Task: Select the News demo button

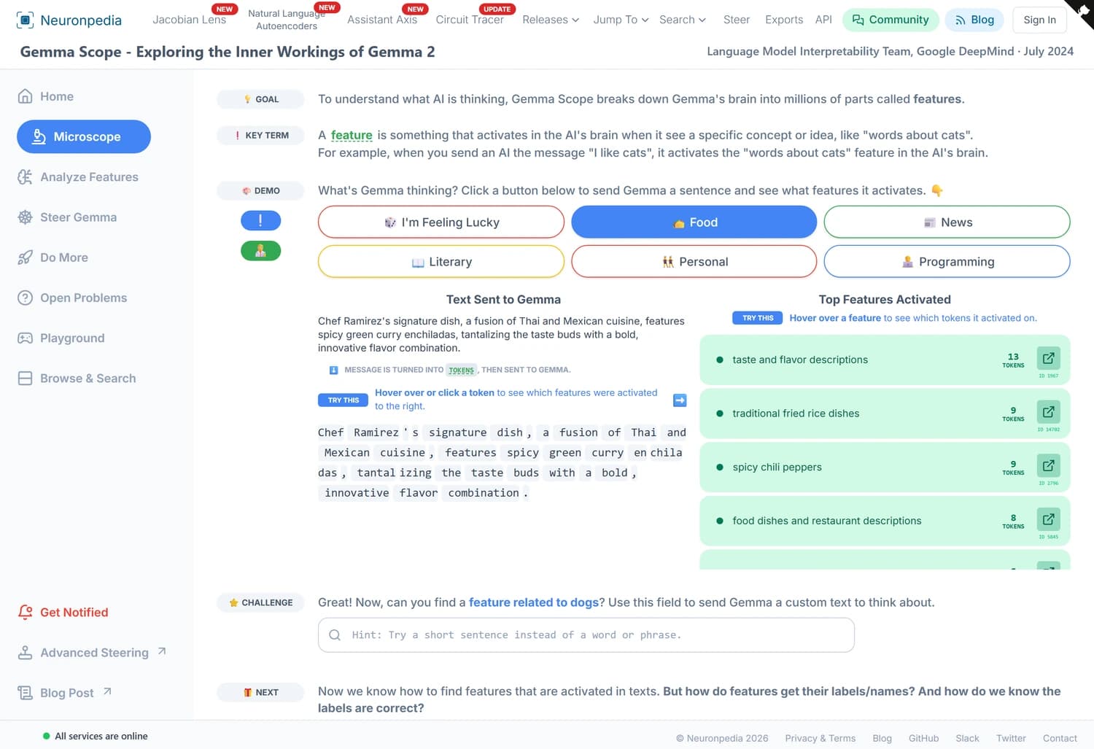Action: tap(947, 222)
